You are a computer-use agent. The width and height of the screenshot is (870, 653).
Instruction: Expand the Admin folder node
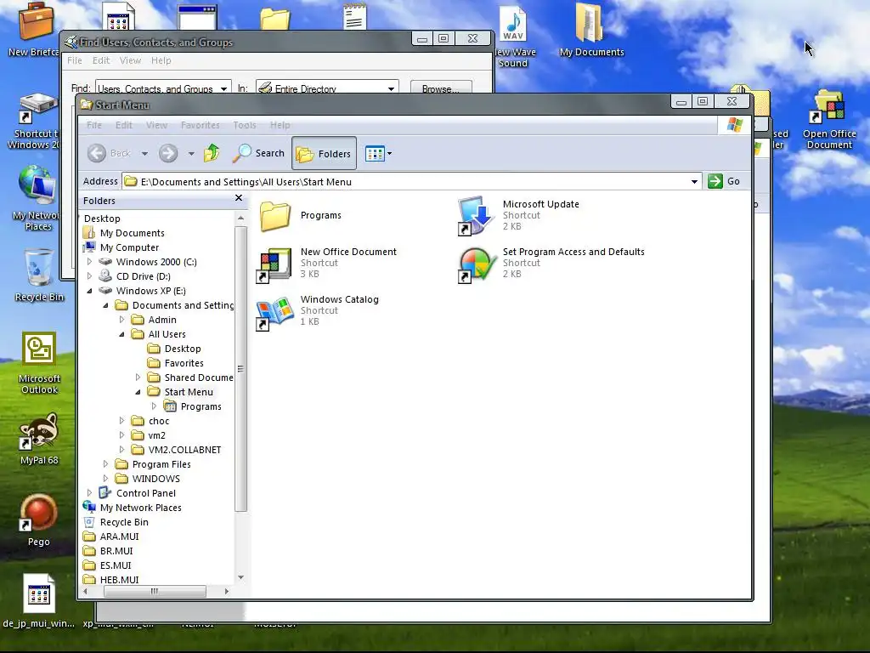click(121, 320)
